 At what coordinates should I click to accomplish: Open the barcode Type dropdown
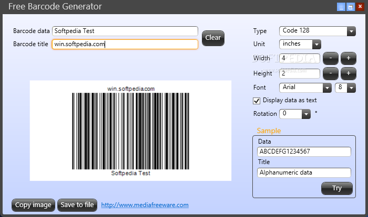pos(318,31)
